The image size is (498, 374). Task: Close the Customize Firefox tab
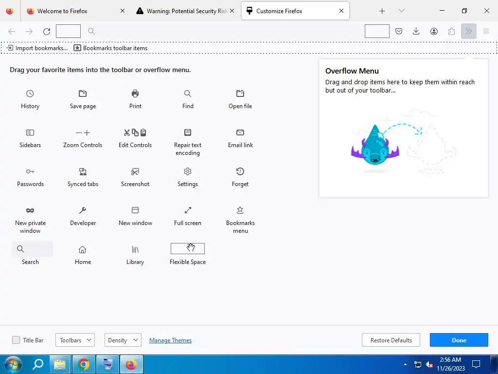(341, 11)
